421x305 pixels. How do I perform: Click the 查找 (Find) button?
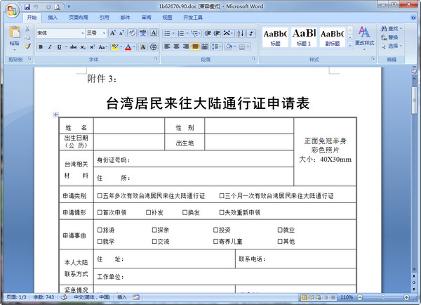pyautogui.click(x=392, y=29)
